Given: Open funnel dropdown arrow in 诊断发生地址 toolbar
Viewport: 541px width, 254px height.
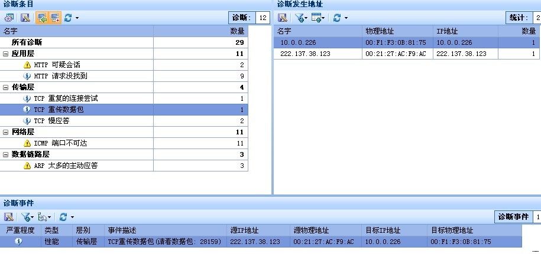Looking at the screenshot, I should point(306,18).
